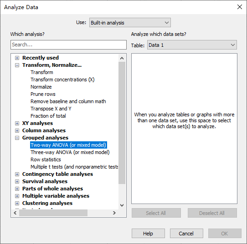
Task: Expand the Multiple variable analyses group
Action: (x=17, y=196)
